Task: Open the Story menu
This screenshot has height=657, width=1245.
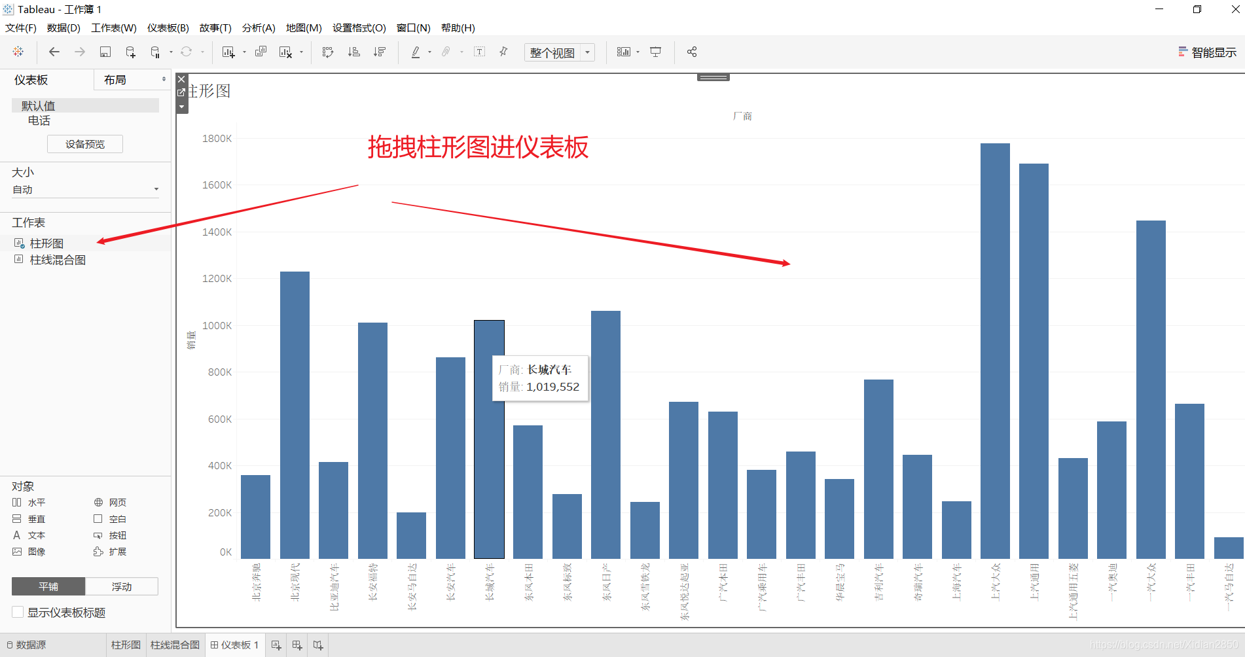Action: point(215,28)
